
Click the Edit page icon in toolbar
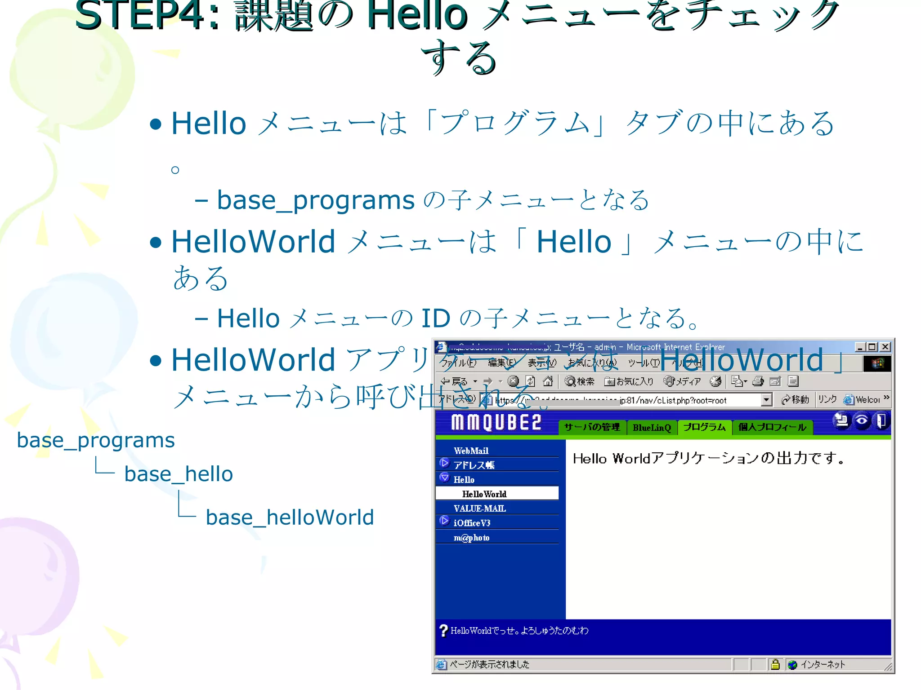pos(776,381)
